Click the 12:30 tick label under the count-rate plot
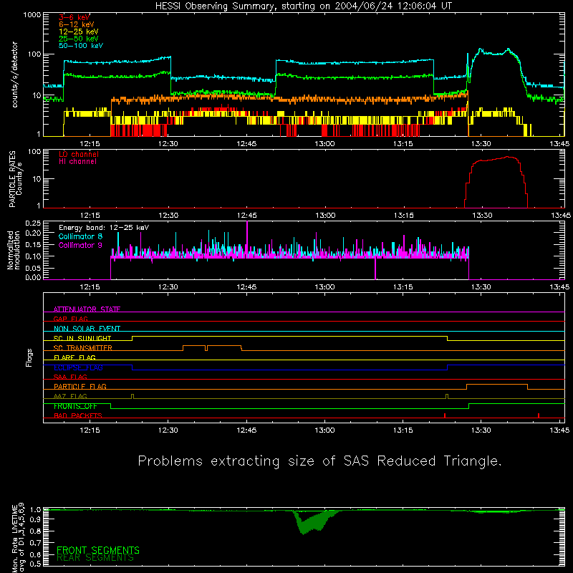The width and height of the screenshot is (573, 573). [168, 144]
